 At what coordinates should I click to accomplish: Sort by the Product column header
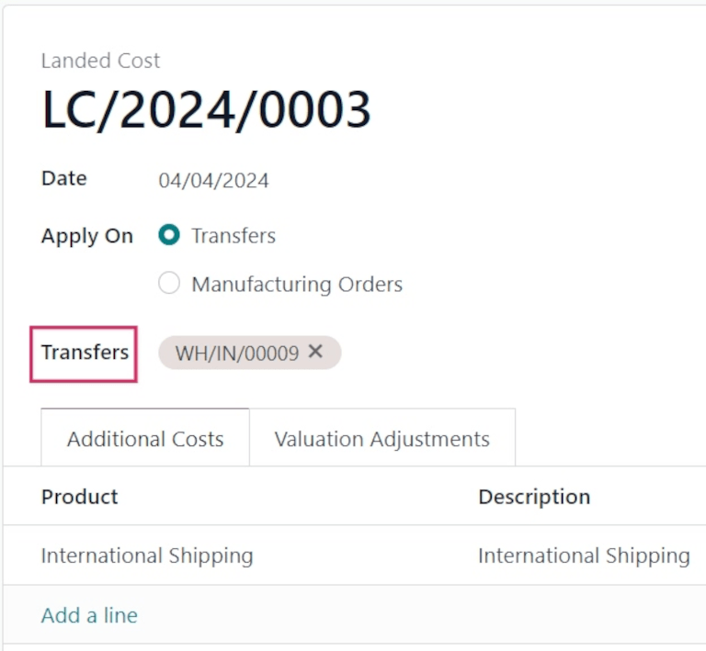pos(80,497)
